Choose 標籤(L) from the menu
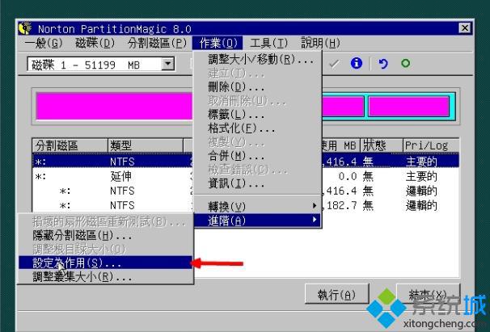This screenshot has width=490, height=332. (x=258, y=115)
